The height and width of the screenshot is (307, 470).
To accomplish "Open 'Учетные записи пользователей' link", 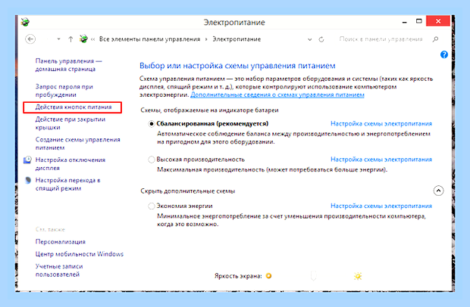I will point(59,270).
